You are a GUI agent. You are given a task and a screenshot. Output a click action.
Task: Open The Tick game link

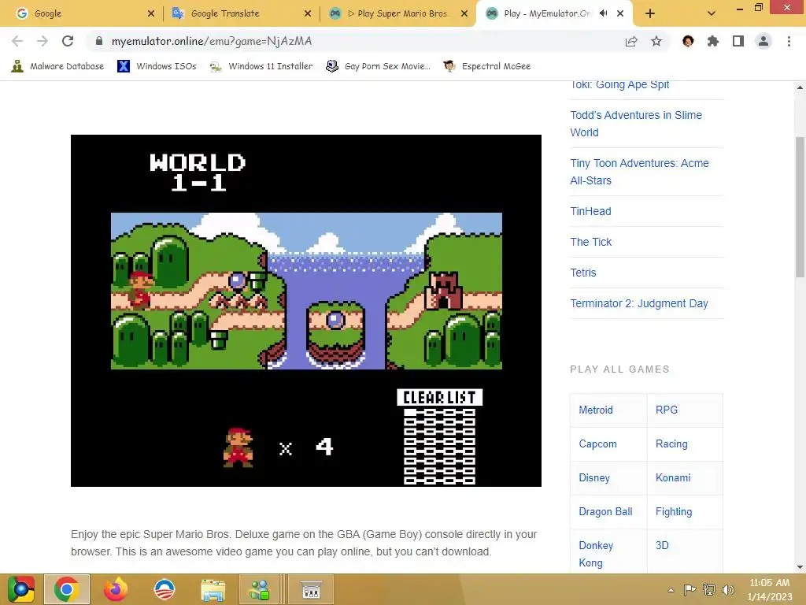click(590, 242)
